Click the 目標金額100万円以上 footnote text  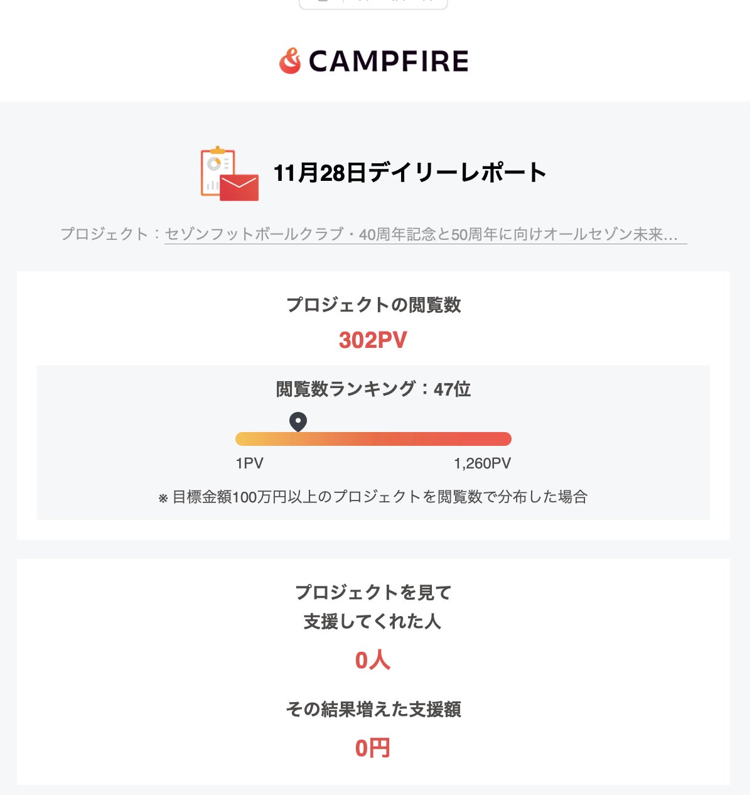point(373,497)
